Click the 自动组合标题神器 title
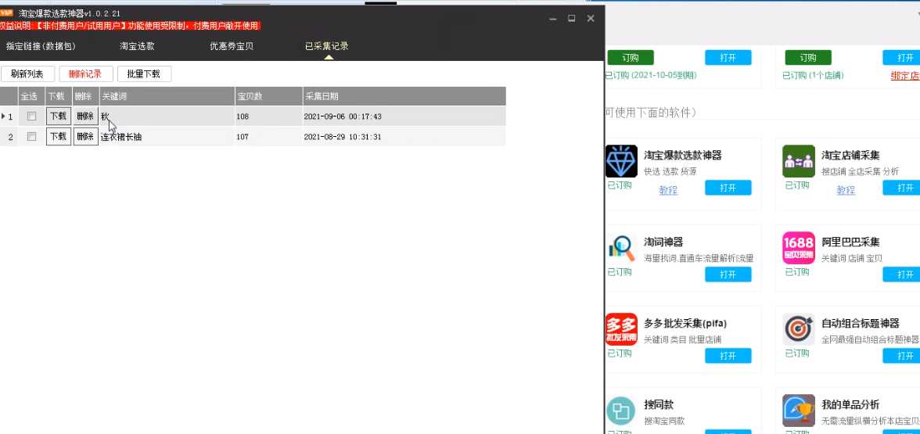920x434 pixels. click(861, 323)
